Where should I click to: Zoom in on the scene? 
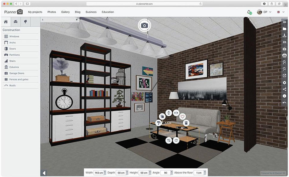(284, 63)
